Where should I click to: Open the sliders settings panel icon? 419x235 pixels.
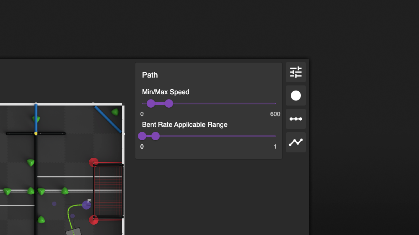pyautogui.click(x=296, y=72)
